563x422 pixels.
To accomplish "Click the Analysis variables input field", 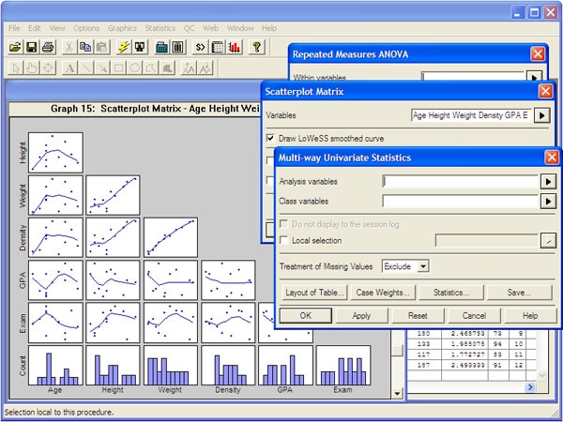I will click(x=461, y=182).
